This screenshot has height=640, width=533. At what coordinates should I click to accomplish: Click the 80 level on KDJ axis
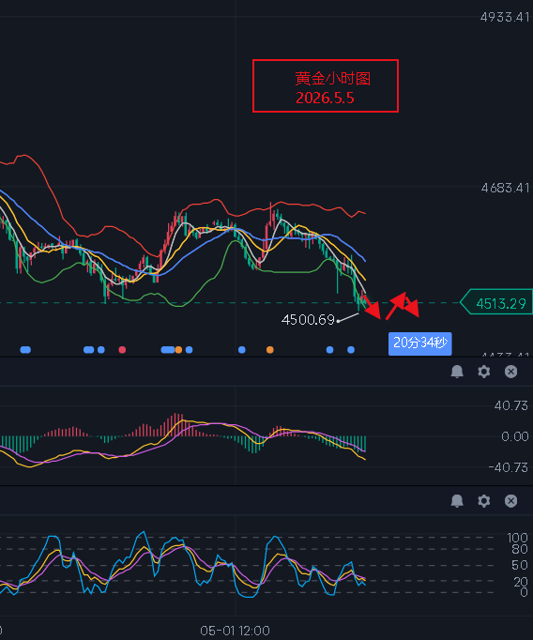point(520,549)
